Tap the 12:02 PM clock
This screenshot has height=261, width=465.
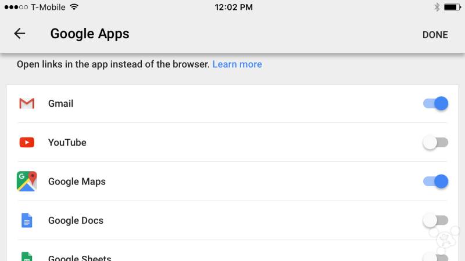234,8
